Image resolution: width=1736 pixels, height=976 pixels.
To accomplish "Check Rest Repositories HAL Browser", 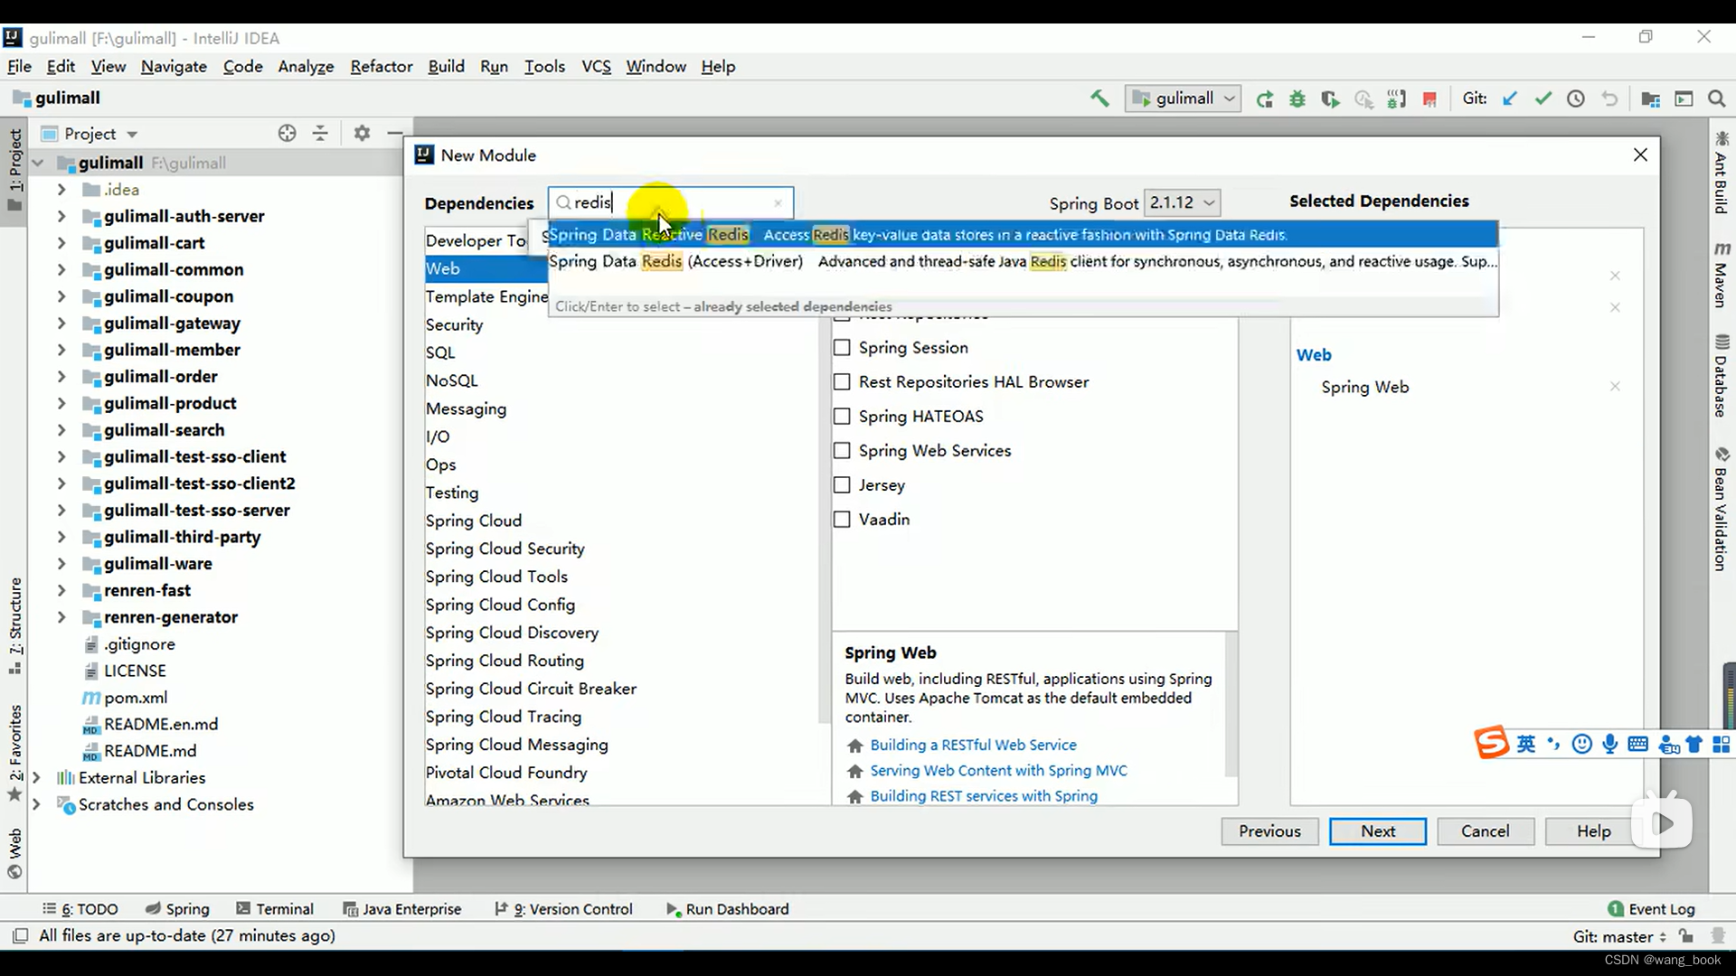I will coord(842,382).
